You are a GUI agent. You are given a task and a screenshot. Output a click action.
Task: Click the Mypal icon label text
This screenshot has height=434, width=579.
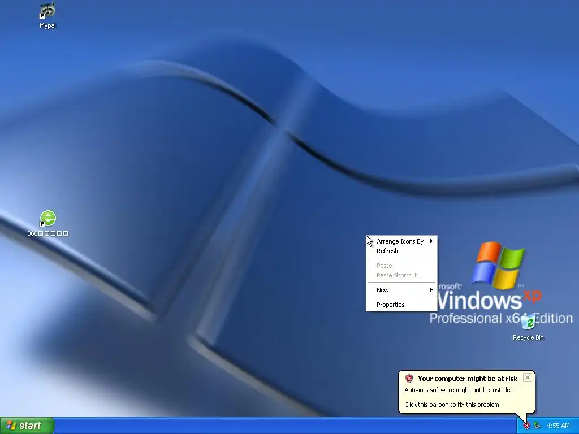[47, 25]
